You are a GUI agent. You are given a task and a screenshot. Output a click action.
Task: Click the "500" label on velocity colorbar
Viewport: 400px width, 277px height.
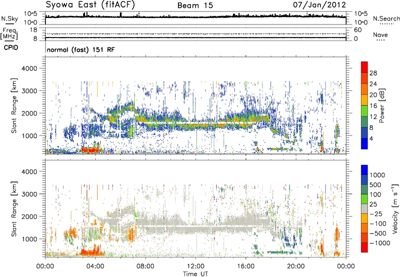[376, 185]
